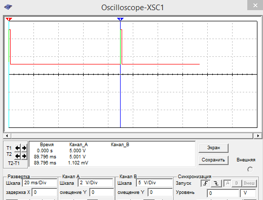Click the Канал_B column header
Viewport: 263px width, 200px height.
pyautogui.click(x=120, y=145)
